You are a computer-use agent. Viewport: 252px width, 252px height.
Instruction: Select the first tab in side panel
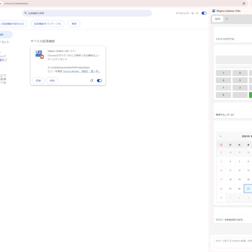tap(218, 19)
